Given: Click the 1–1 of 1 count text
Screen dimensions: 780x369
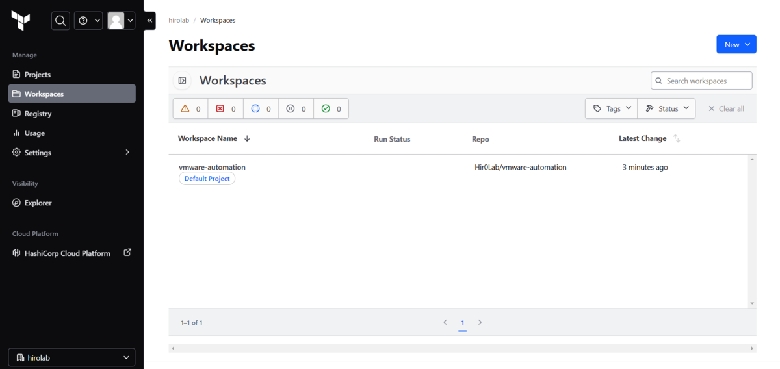Looking at the screenshot, I should tap(192, 323).
